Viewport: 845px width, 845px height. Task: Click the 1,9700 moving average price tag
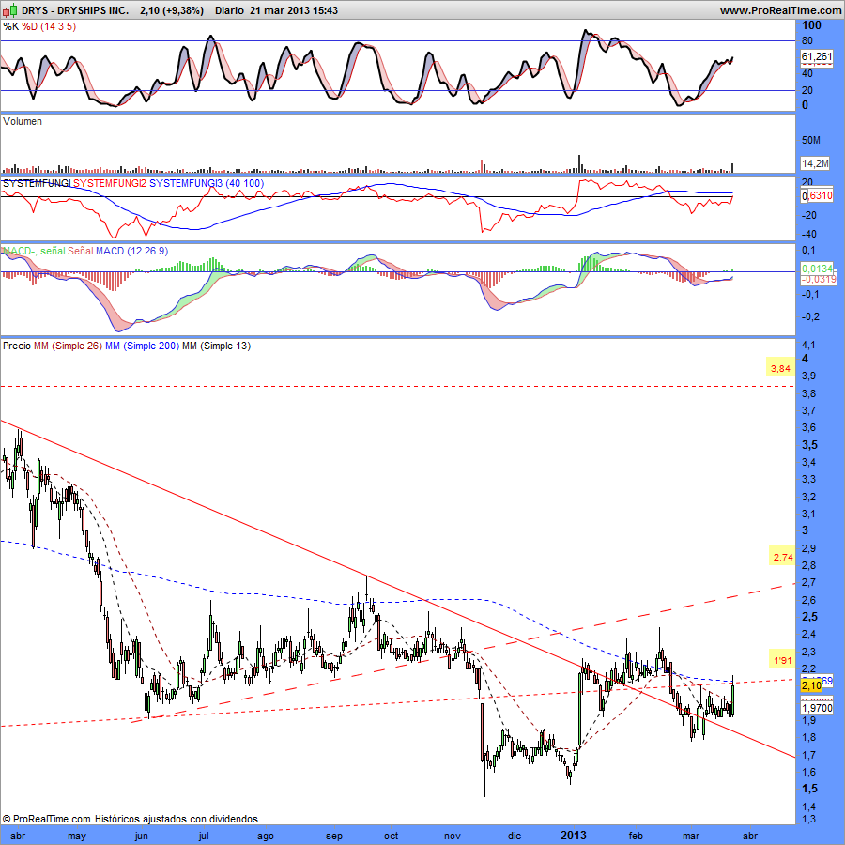[x=817, y=708]
